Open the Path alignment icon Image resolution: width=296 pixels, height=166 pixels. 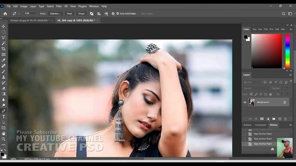(x=99, y=14)
